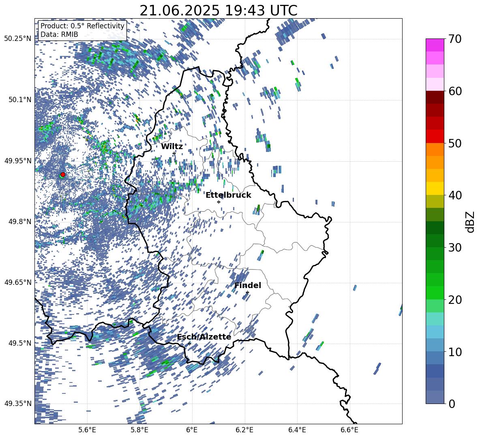Click the timestamp title 21.06.2025 19:43 UTC

pos(219,11)
